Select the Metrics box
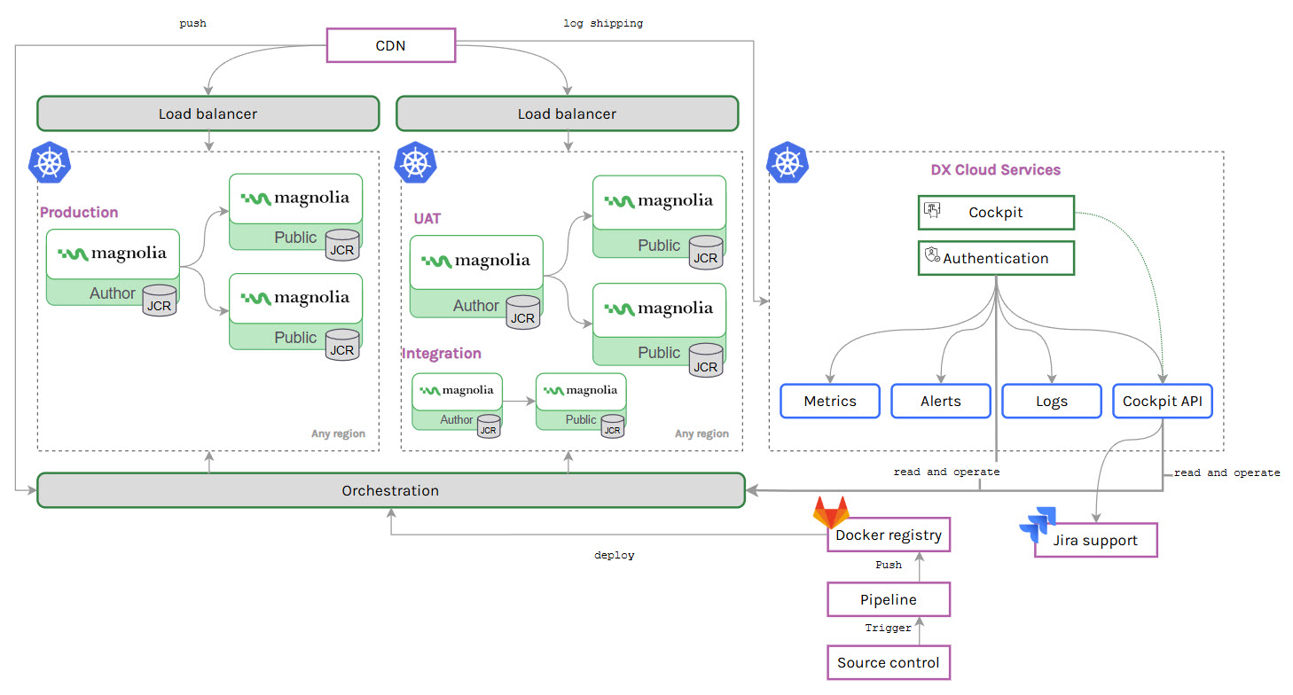The image size is (1293, 695). (830, 401)
